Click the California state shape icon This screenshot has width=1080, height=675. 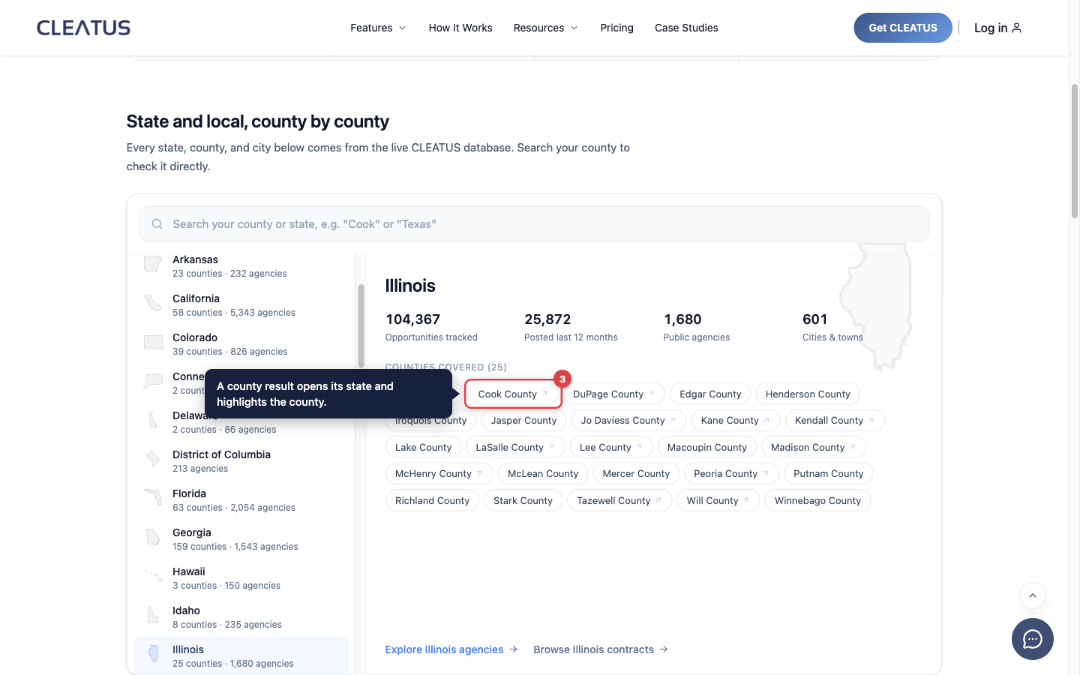coord(153,303)
